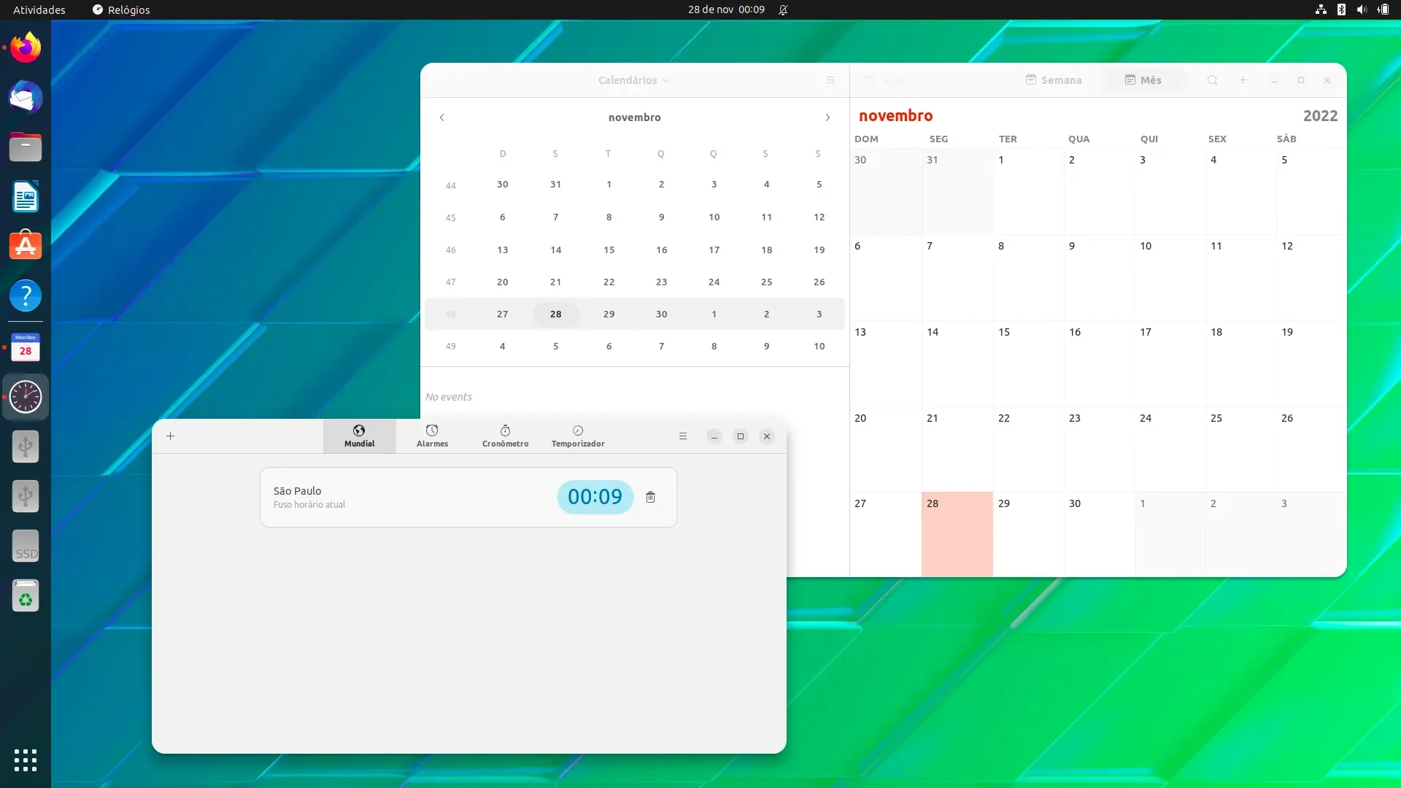Open top bar date and time menu
Viewport: 1401px width, 788px height.
tap(726, 9)
